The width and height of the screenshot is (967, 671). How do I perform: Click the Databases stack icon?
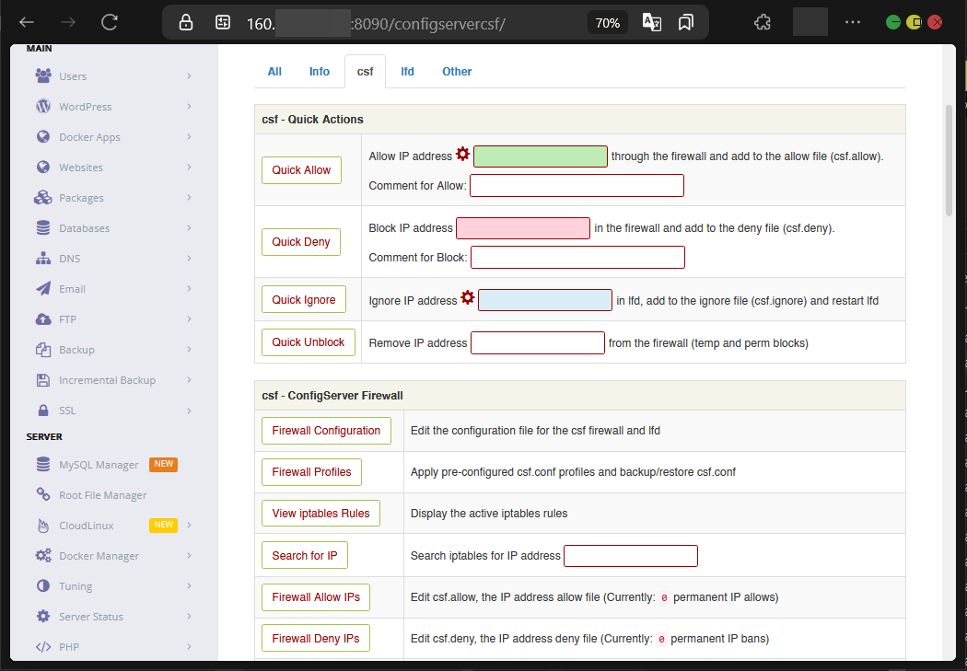43,228
